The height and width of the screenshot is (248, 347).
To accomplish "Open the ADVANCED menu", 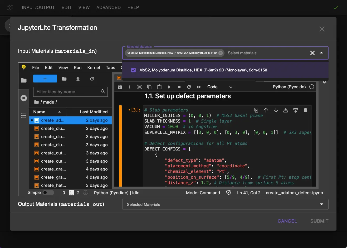I will click(x=109, y=7).
